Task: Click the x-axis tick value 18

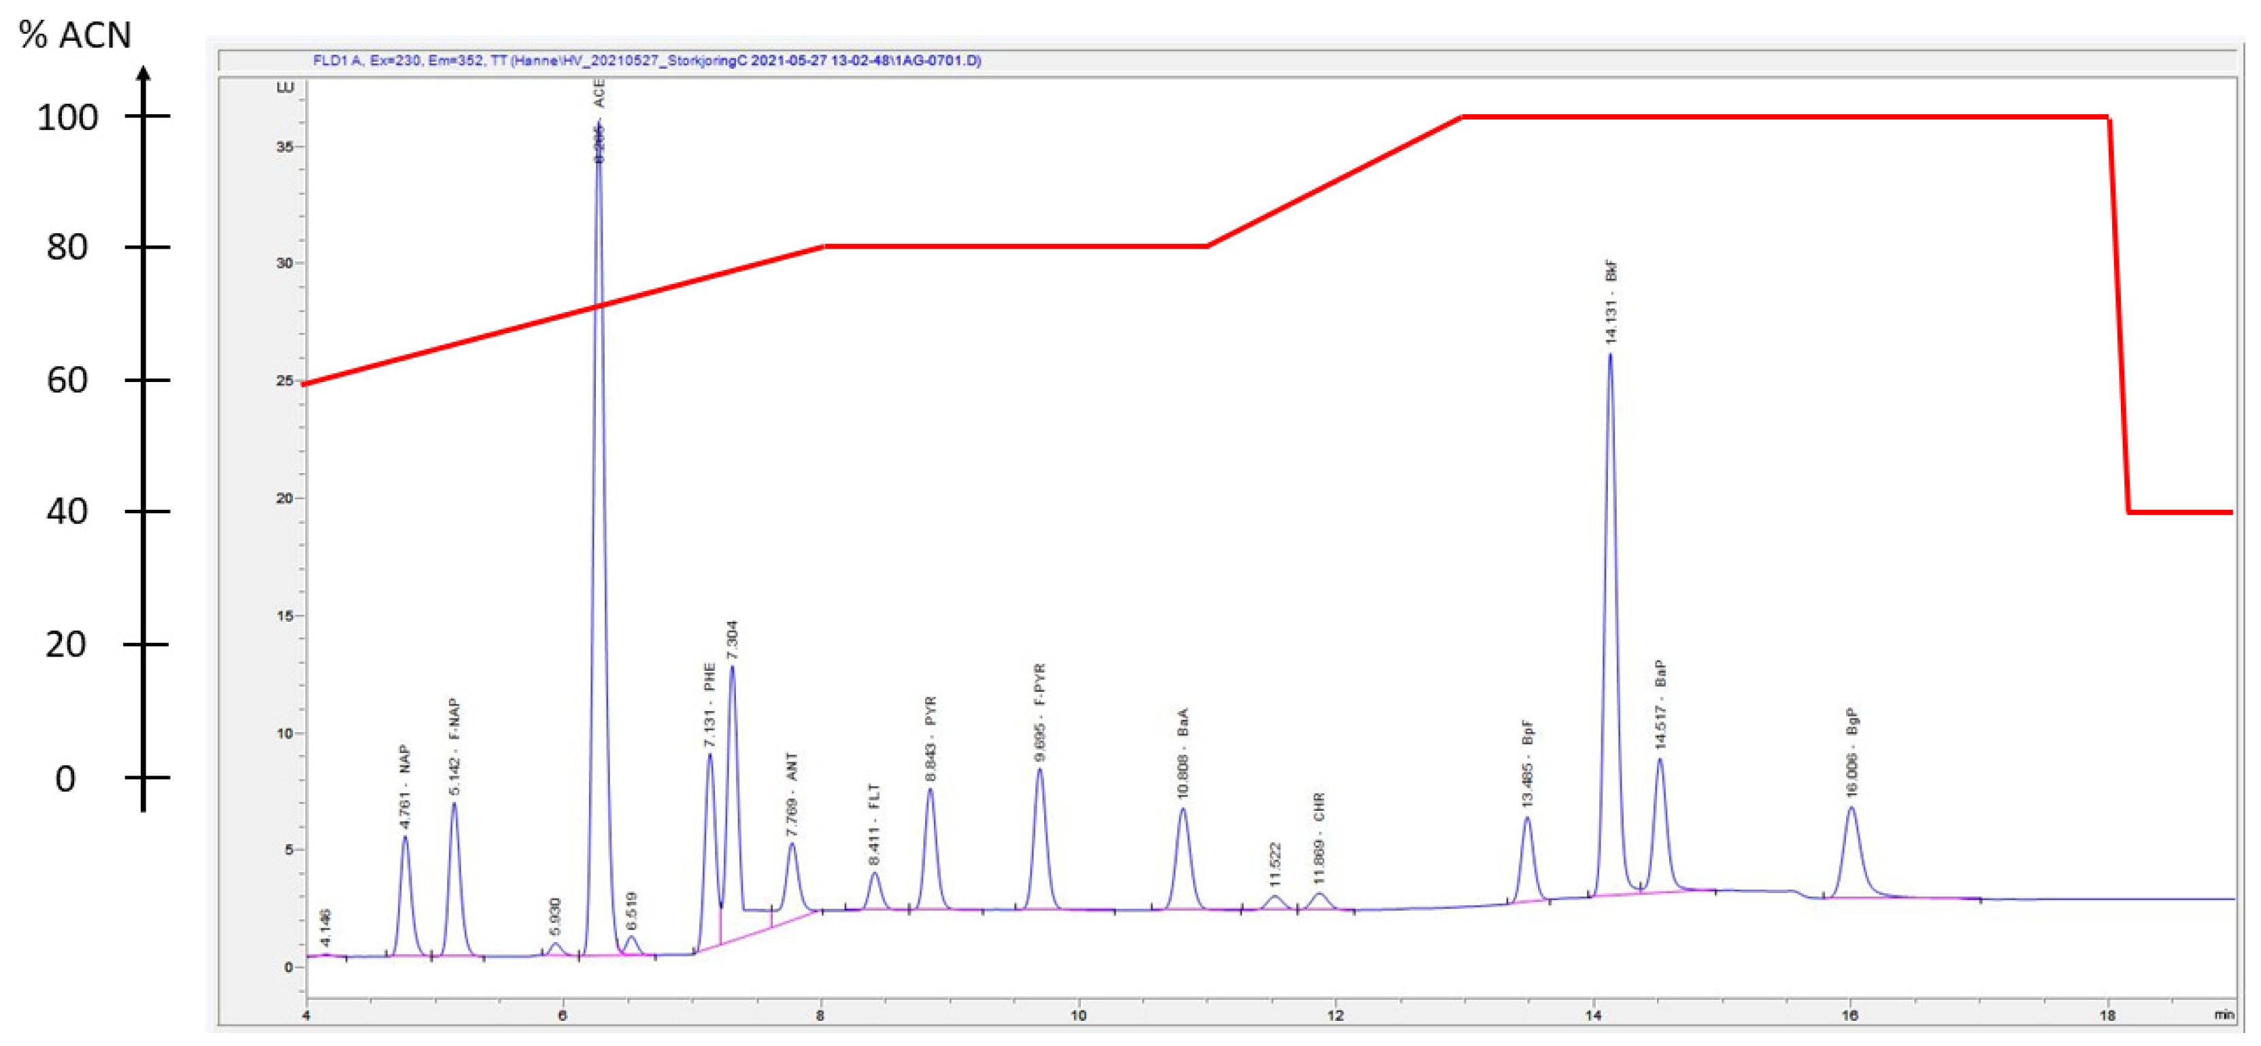Action: pos(2107,1015)
